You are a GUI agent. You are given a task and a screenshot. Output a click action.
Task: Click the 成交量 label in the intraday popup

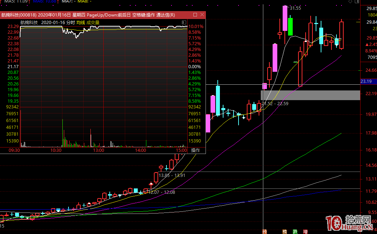93,22
